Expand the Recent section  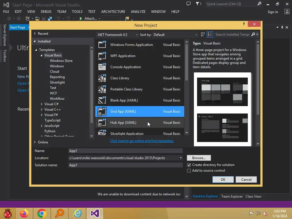[35, 34]
